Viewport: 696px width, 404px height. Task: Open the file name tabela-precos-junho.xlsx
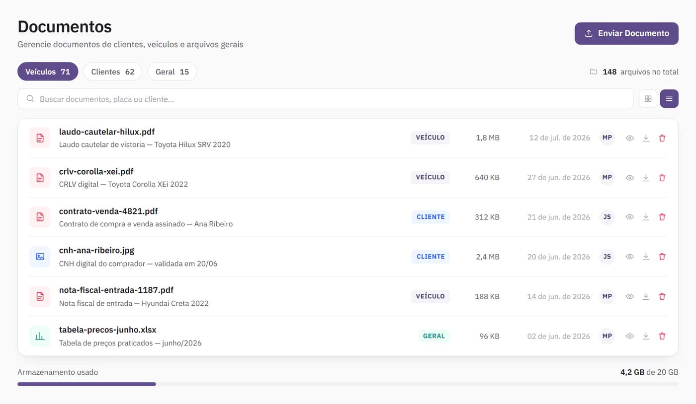point(108,330)
